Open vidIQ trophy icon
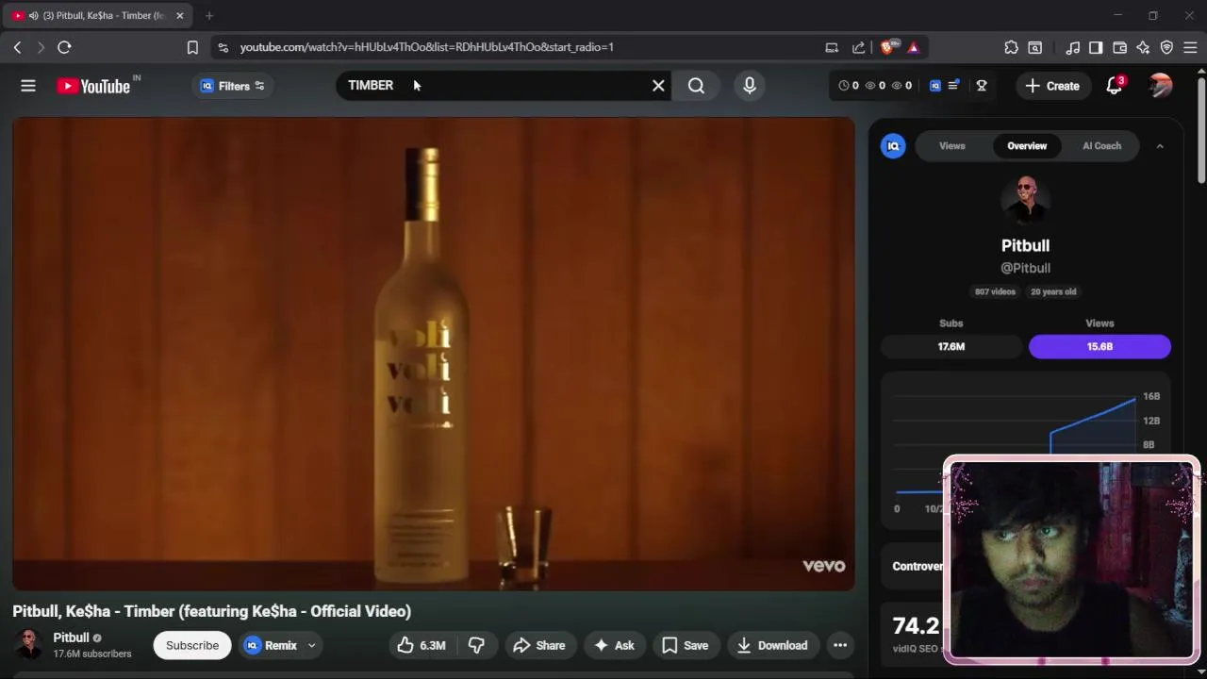The image size is (1207, 679). coord(982,86)
